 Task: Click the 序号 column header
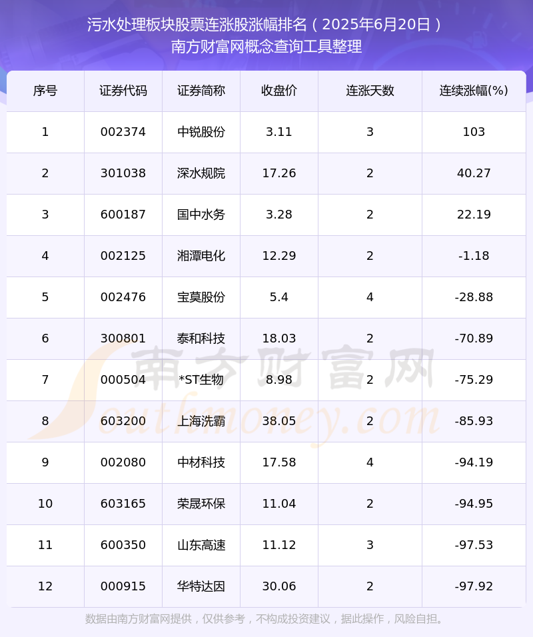point(45,91)
